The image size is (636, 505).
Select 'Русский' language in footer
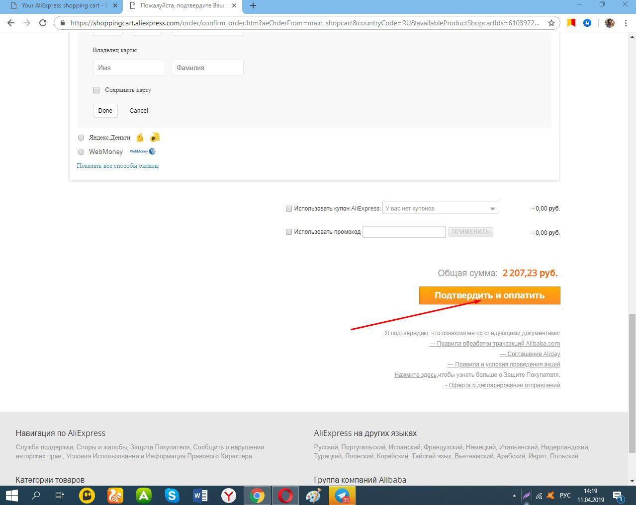coord(326,447)
